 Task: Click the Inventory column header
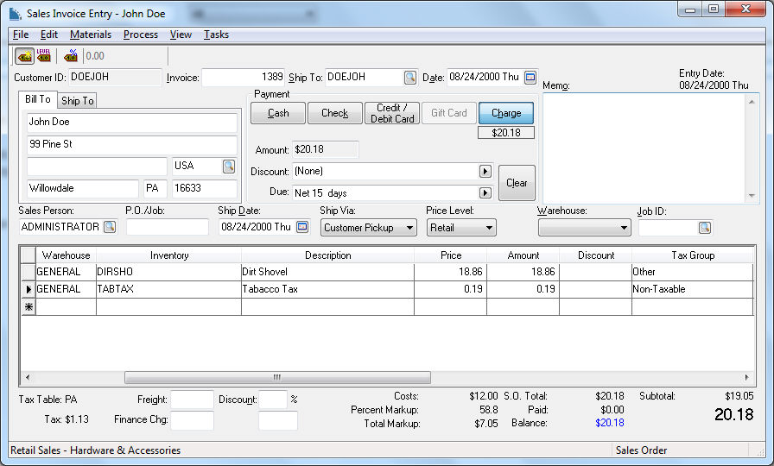pyautogui.click(x=168, y=255)
